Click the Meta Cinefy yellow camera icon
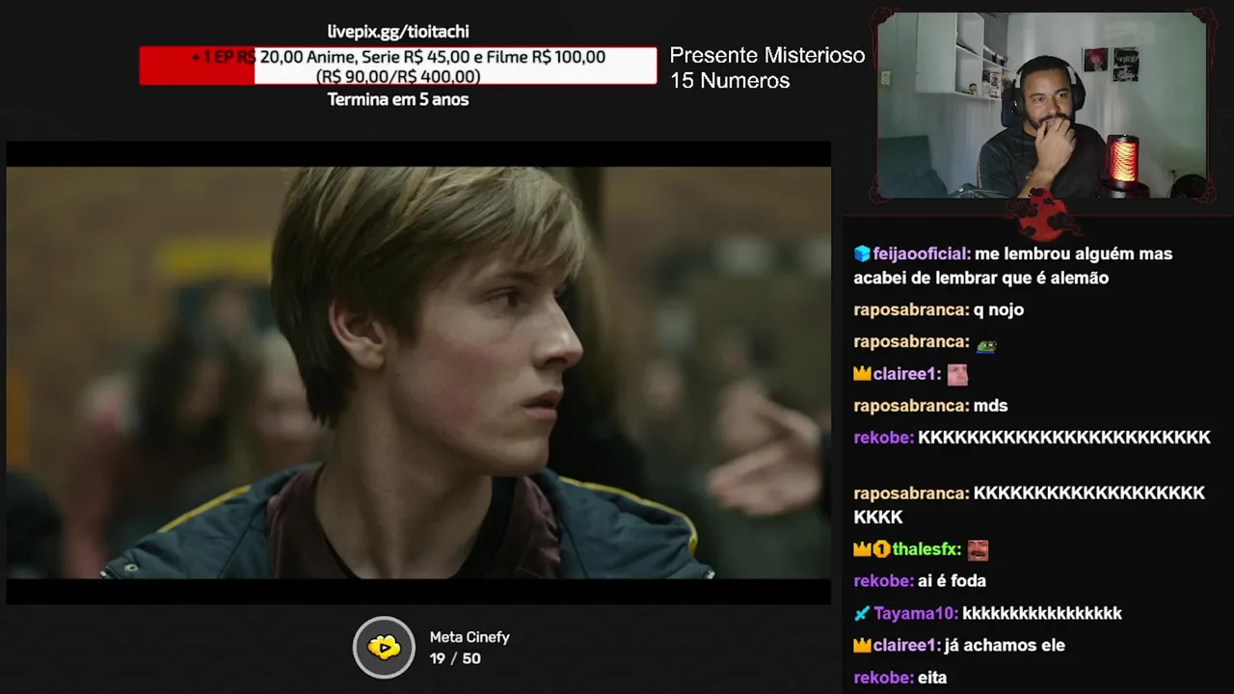1234x694 pixels. tap(384, 647)
